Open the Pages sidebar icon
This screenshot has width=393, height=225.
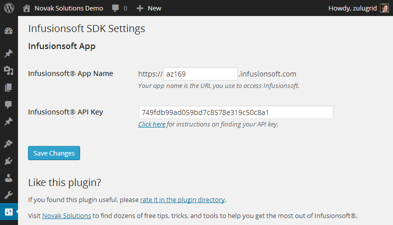9,87
